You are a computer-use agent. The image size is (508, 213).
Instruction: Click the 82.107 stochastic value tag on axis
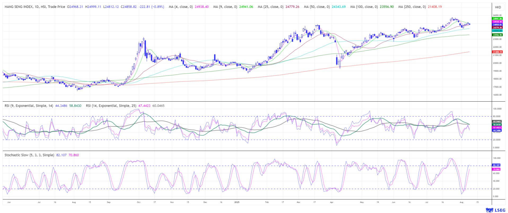point(496,165)
